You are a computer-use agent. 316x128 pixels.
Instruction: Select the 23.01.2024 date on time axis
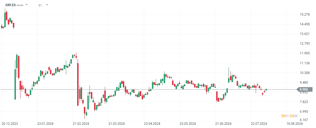click(45, 124)
